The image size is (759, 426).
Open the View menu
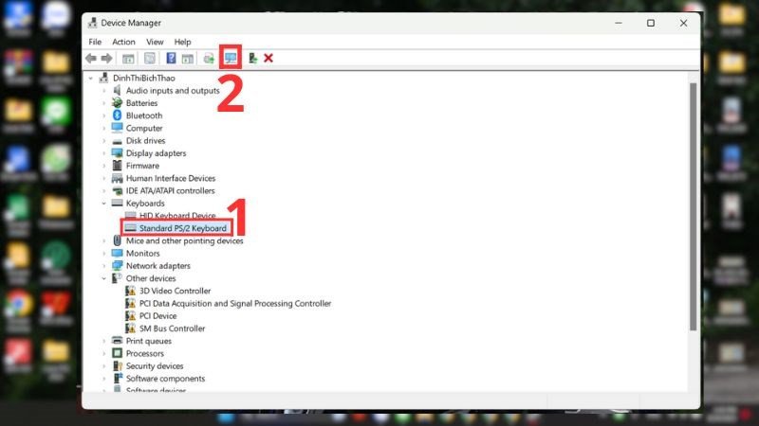[155, 42]
